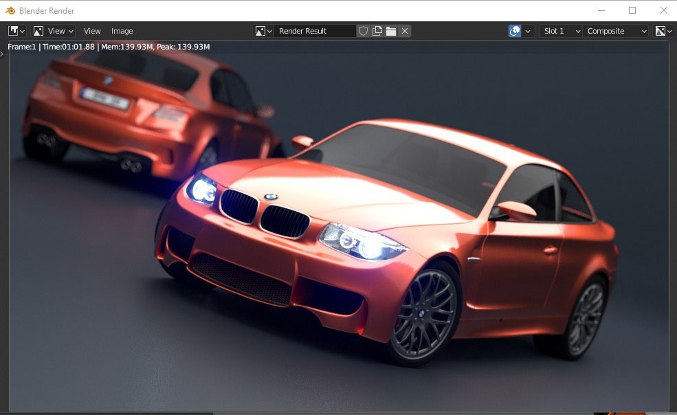Unlink Render Result with the X toggle

pyautogui.click(x=405, y=31)
